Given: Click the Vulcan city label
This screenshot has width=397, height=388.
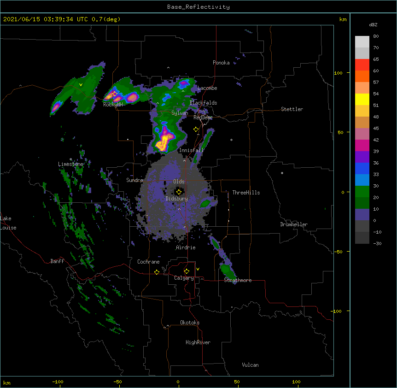Looking at the screenshot, I should click(x=250, y=365).
